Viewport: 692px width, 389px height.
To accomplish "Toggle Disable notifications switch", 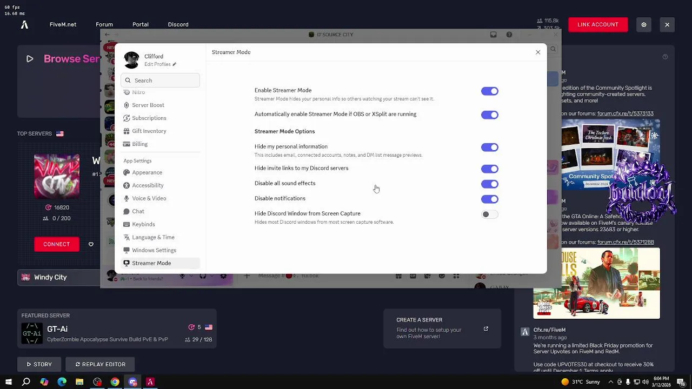I will point(489,199).
